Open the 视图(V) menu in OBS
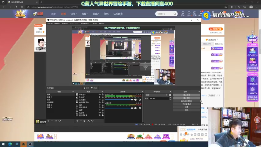261x147 pixels. point(65,24)
